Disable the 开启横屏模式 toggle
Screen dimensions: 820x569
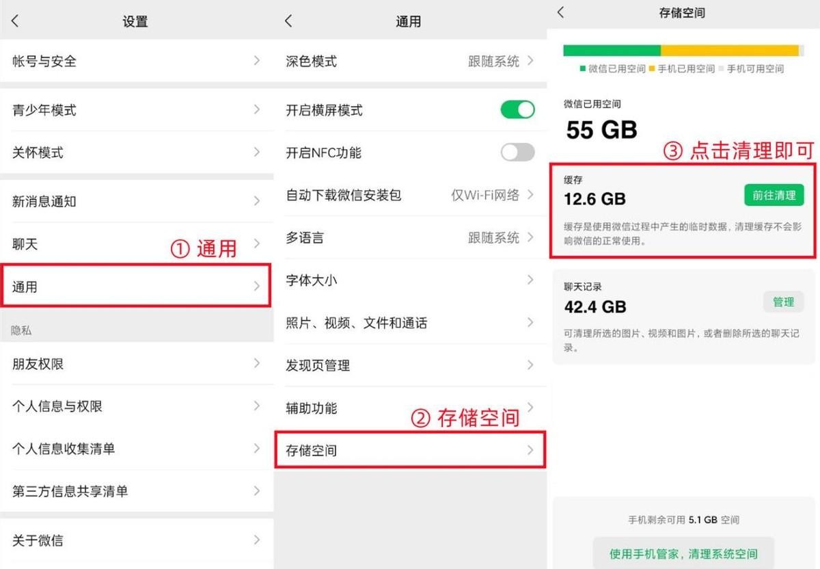517,109
